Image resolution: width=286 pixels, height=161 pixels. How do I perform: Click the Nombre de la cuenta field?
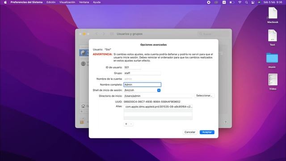[x=142, y=79]
